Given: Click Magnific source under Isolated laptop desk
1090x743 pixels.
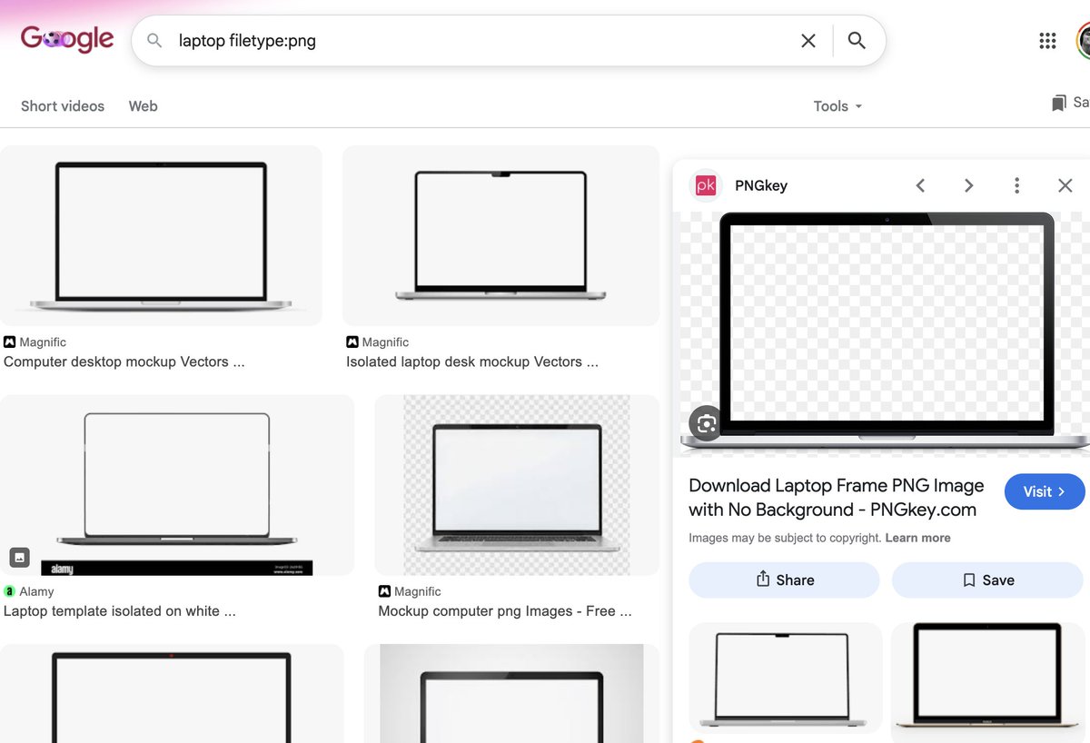Looking at the screenshot, I should click(377, 342).
